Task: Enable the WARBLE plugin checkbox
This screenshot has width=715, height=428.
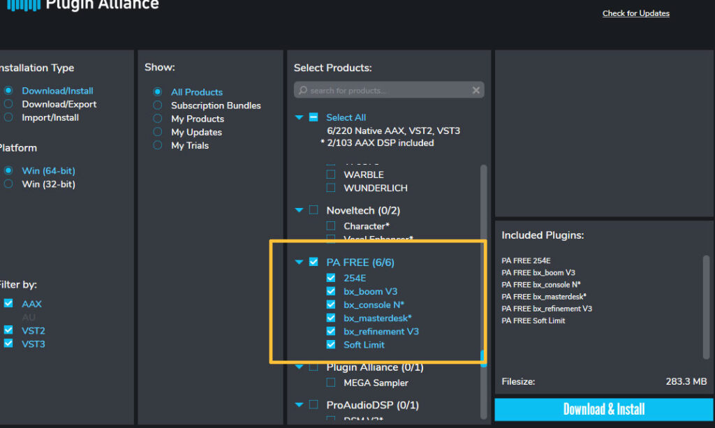Action: [331, 174]
